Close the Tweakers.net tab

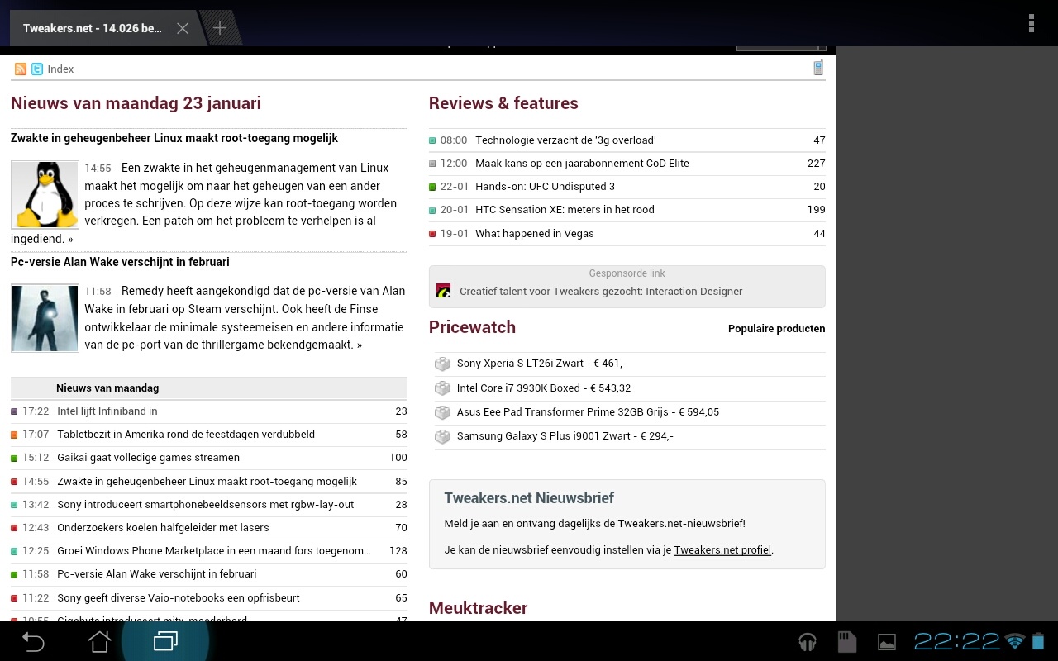tap(183, 28)
